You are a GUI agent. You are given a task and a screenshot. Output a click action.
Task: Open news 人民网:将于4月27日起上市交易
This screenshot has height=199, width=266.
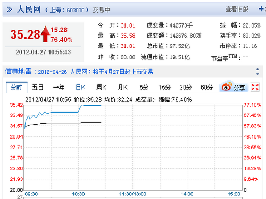(x=111, y=72)
